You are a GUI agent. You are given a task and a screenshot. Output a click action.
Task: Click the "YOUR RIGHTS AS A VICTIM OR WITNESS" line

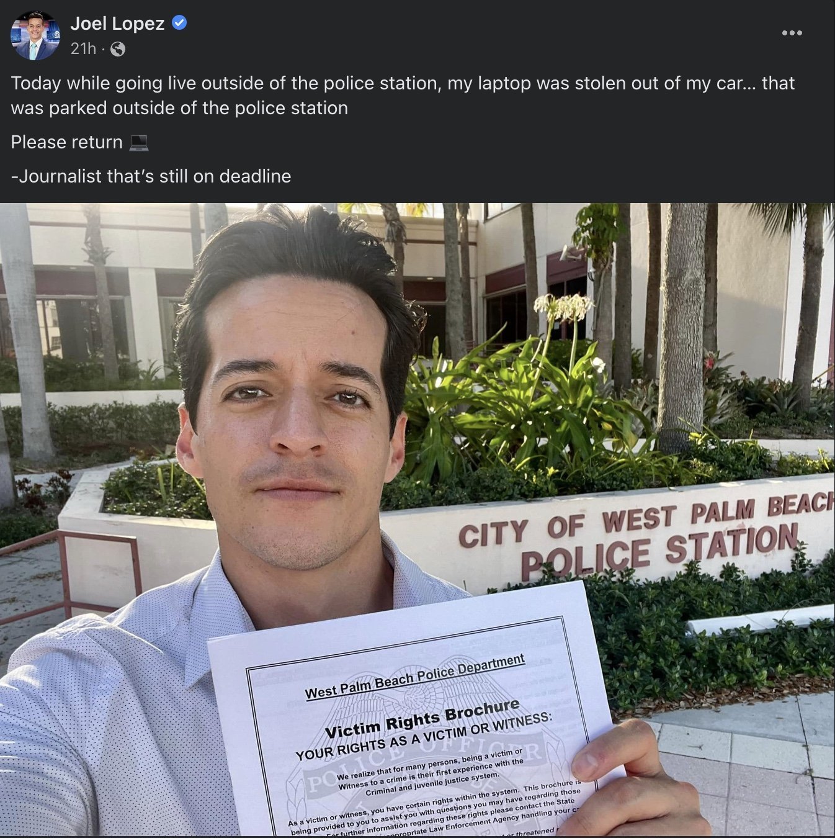click(424, 736)
